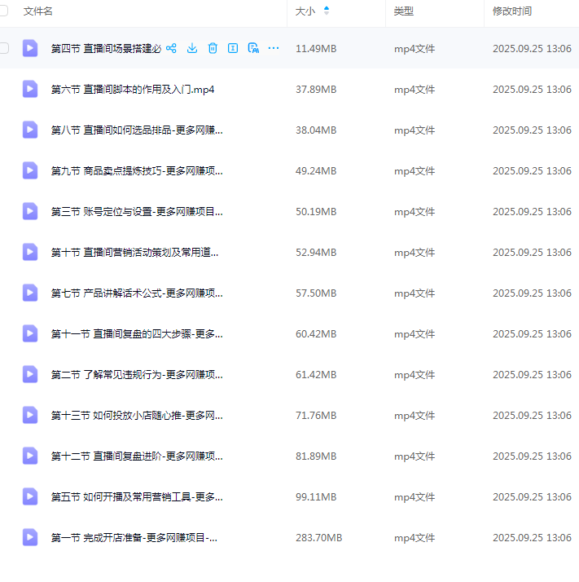Screen dimensions: 579x582
Task: Click video icon of 第五节 如何开播
Action: 30,497
